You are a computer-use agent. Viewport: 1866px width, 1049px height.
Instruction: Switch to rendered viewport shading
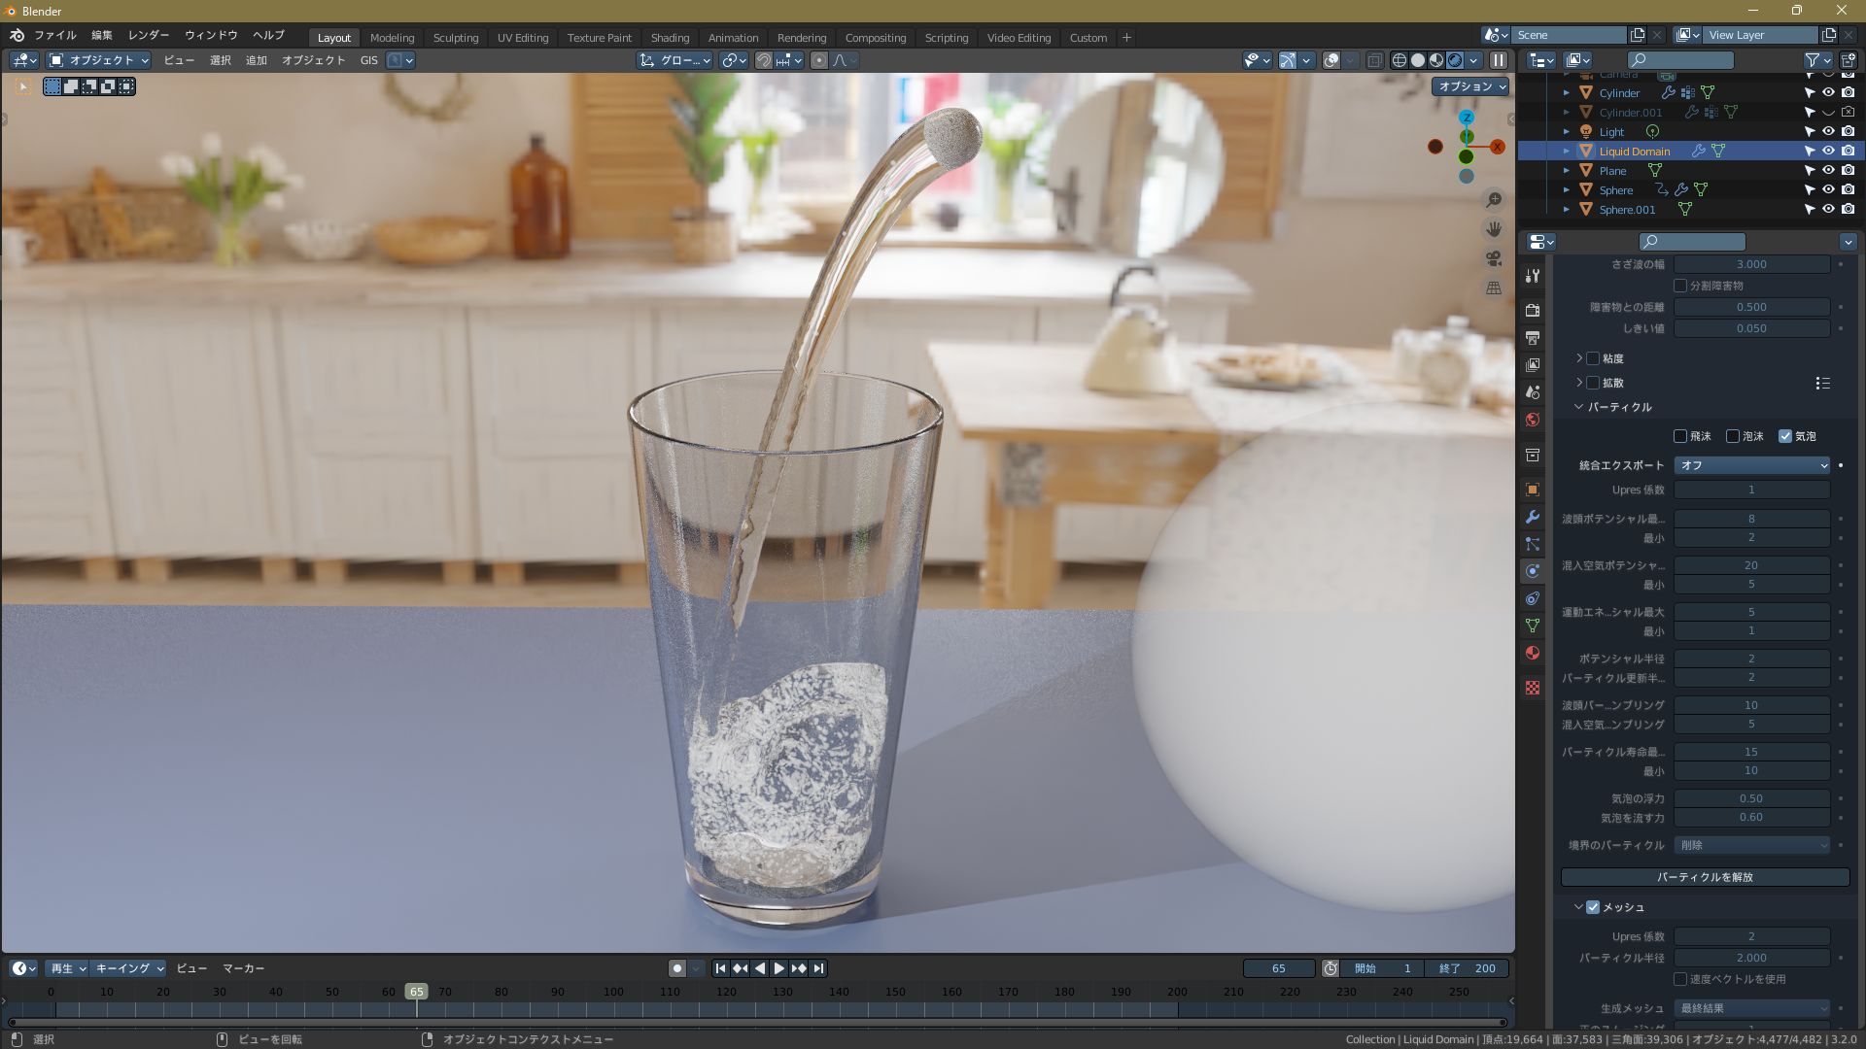point(1455,60)
